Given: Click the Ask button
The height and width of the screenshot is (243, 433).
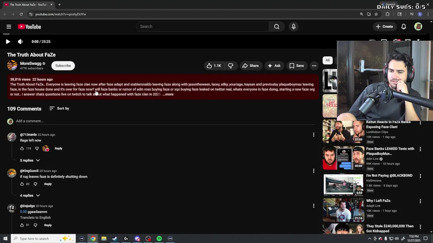Looking at the screenshot, I should (x=274, y=66).
